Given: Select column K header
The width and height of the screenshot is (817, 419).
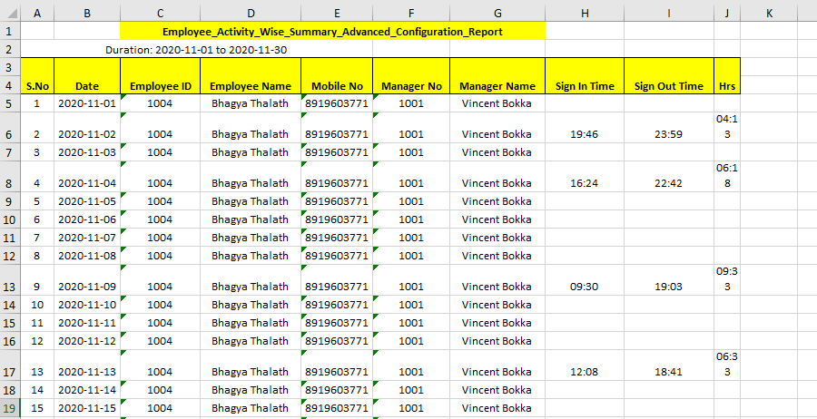Looking at the screenshot, I should (769, 14).
